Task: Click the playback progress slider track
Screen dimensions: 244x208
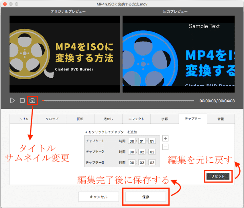Action: click(x=118, y=101)
